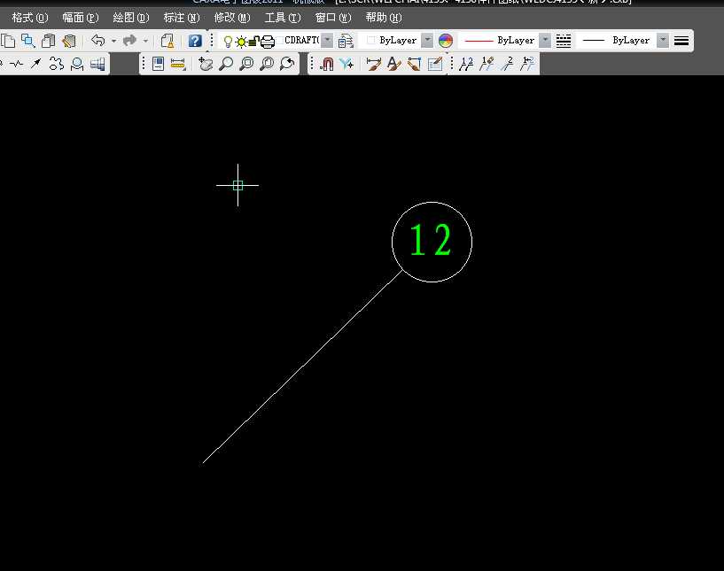Open the 标注 (Annotation) menu
This screenshot has width=724, height=571.
point(181,18)
